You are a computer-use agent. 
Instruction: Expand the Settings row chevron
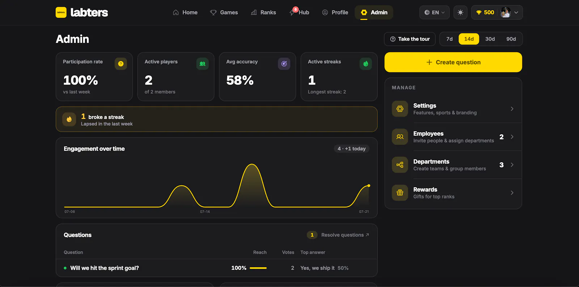point(512,109)
